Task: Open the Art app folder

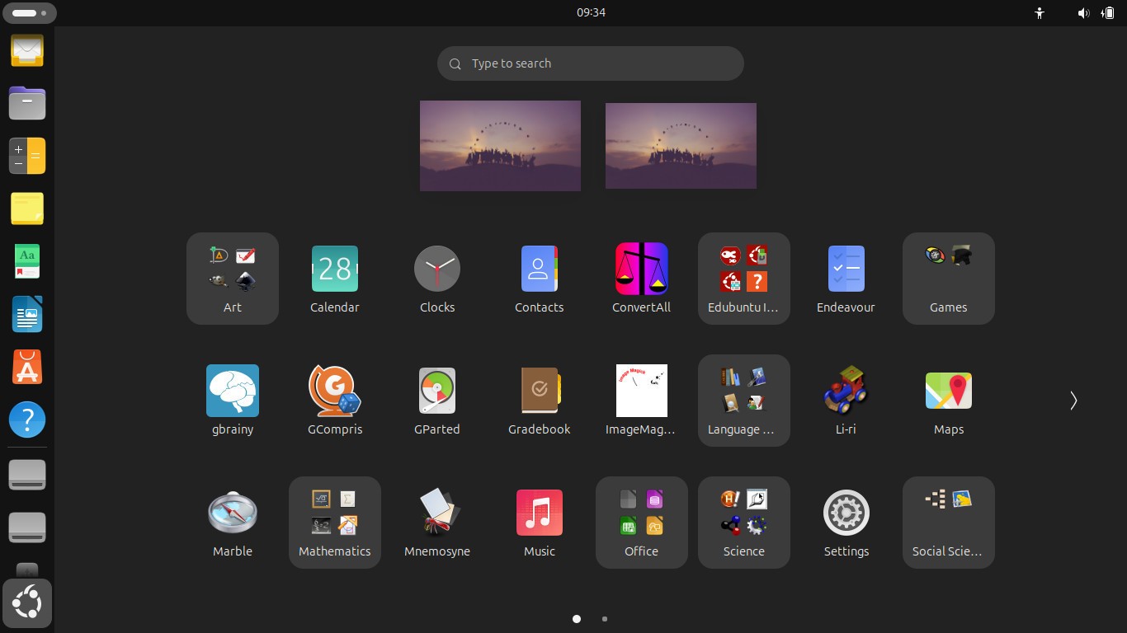Action: coord(232,278)
